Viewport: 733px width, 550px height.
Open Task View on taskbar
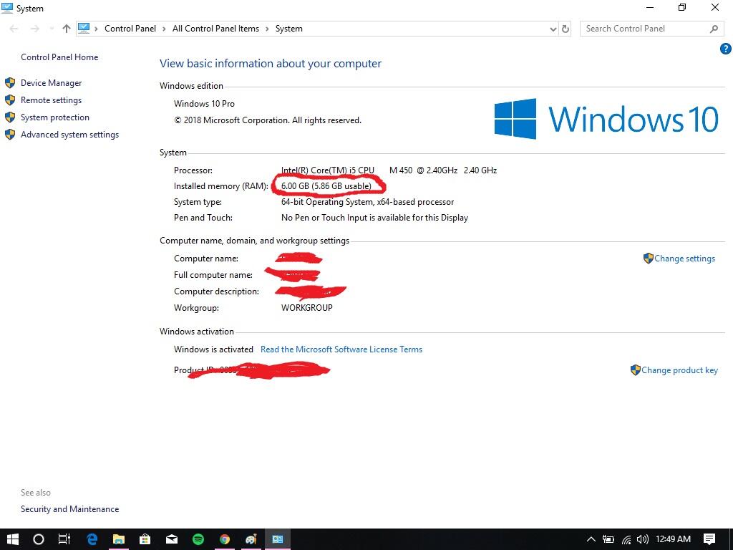pos(64,539)
